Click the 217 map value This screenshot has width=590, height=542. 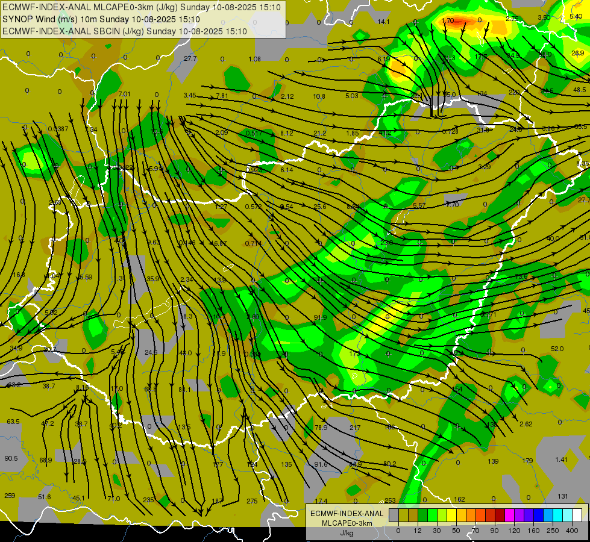tap(355, 428)
